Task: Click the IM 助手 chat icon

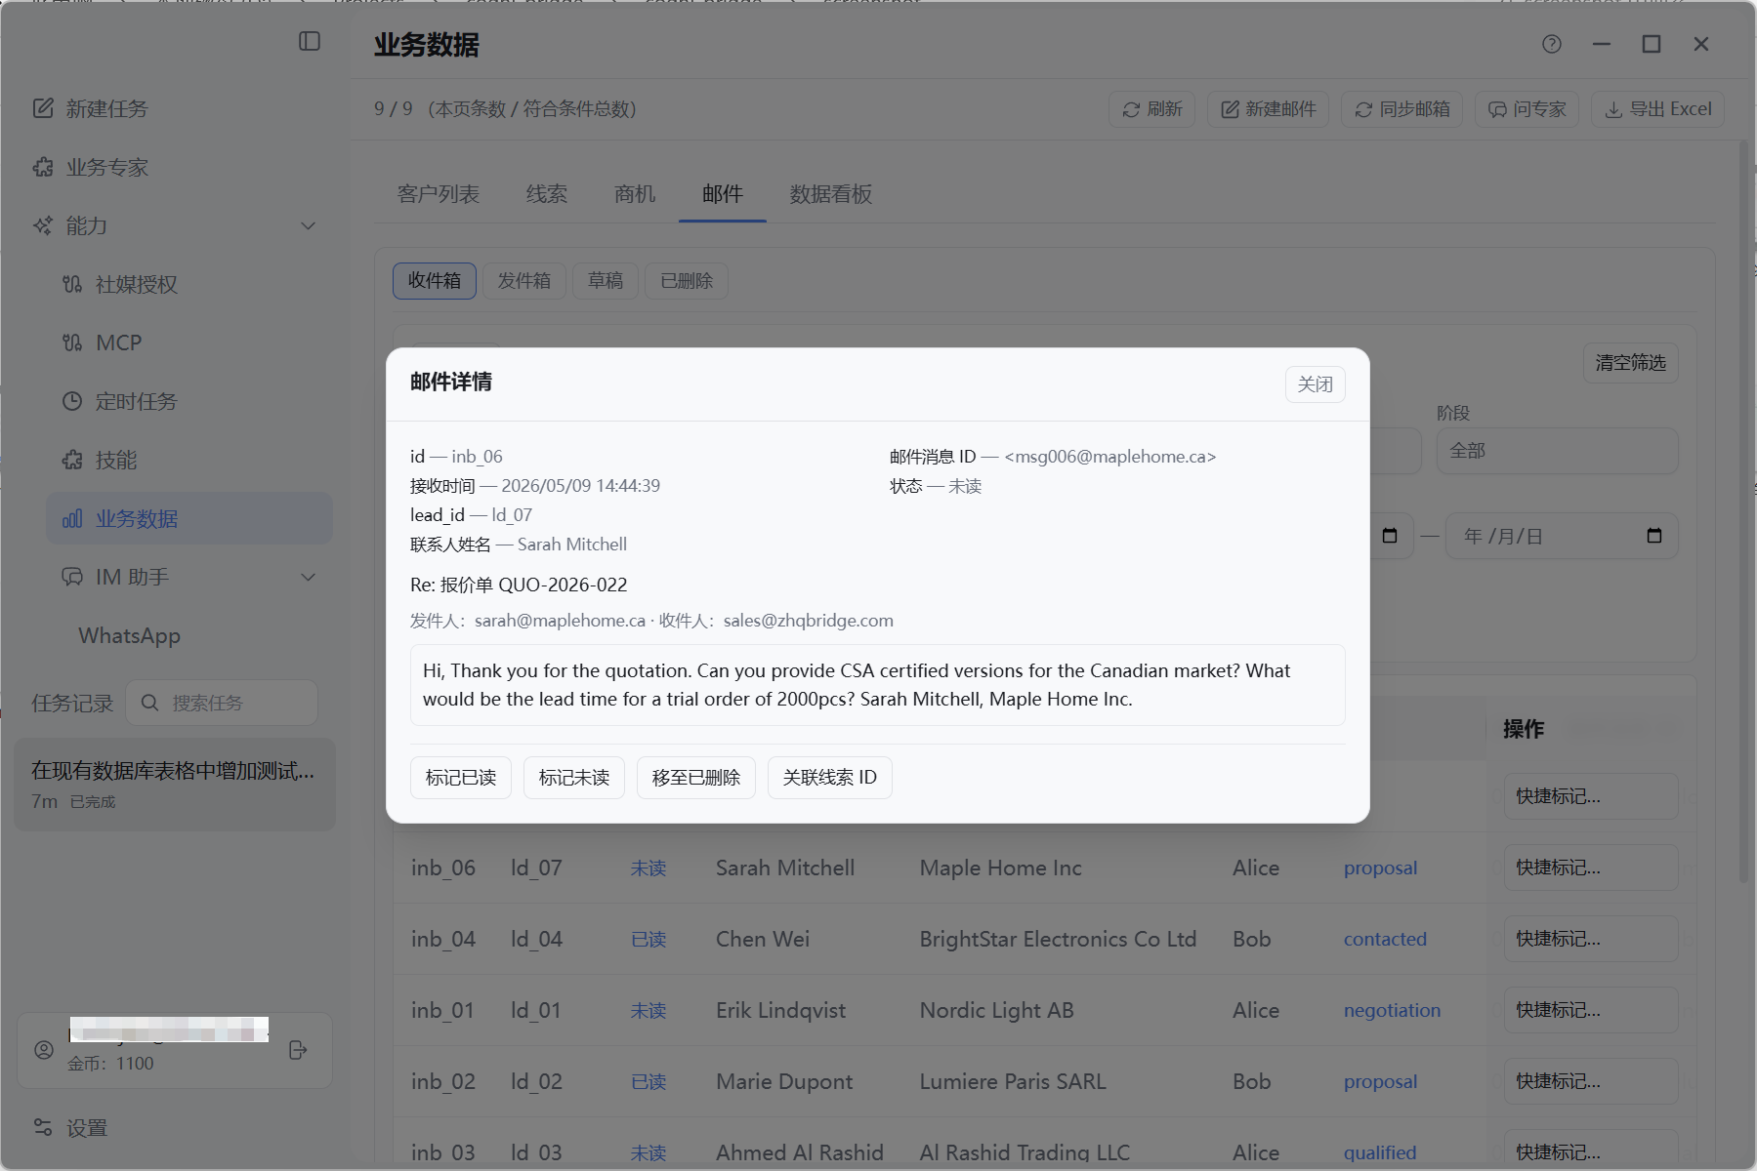Action: tap(72, 577)
